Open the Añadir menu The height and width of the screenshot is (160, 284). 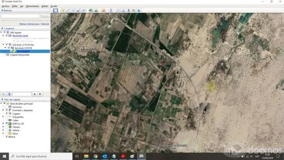point(45,6)
